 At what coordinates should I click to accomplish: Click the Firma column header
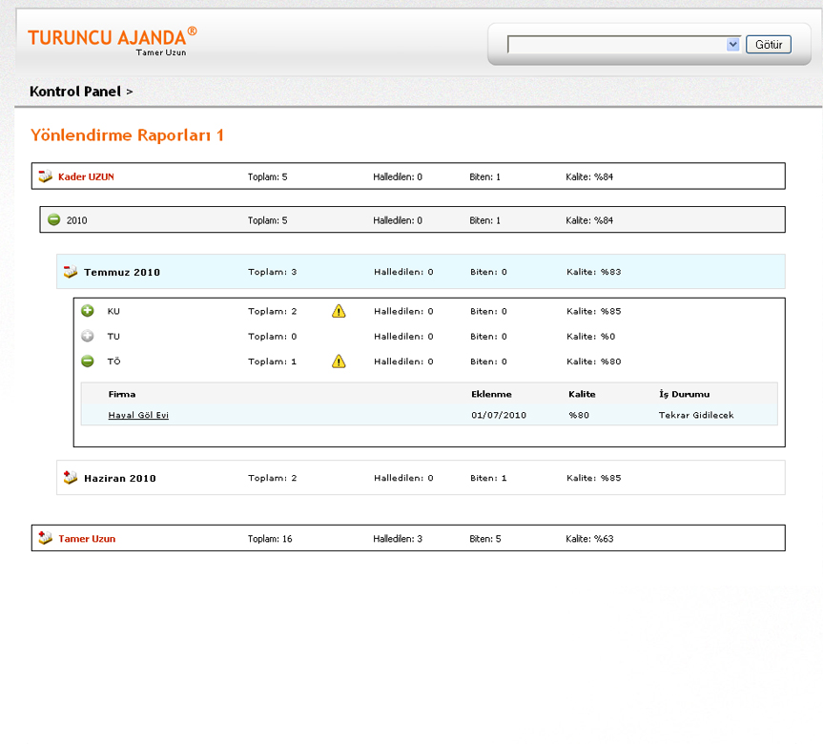tap(122, 394)
